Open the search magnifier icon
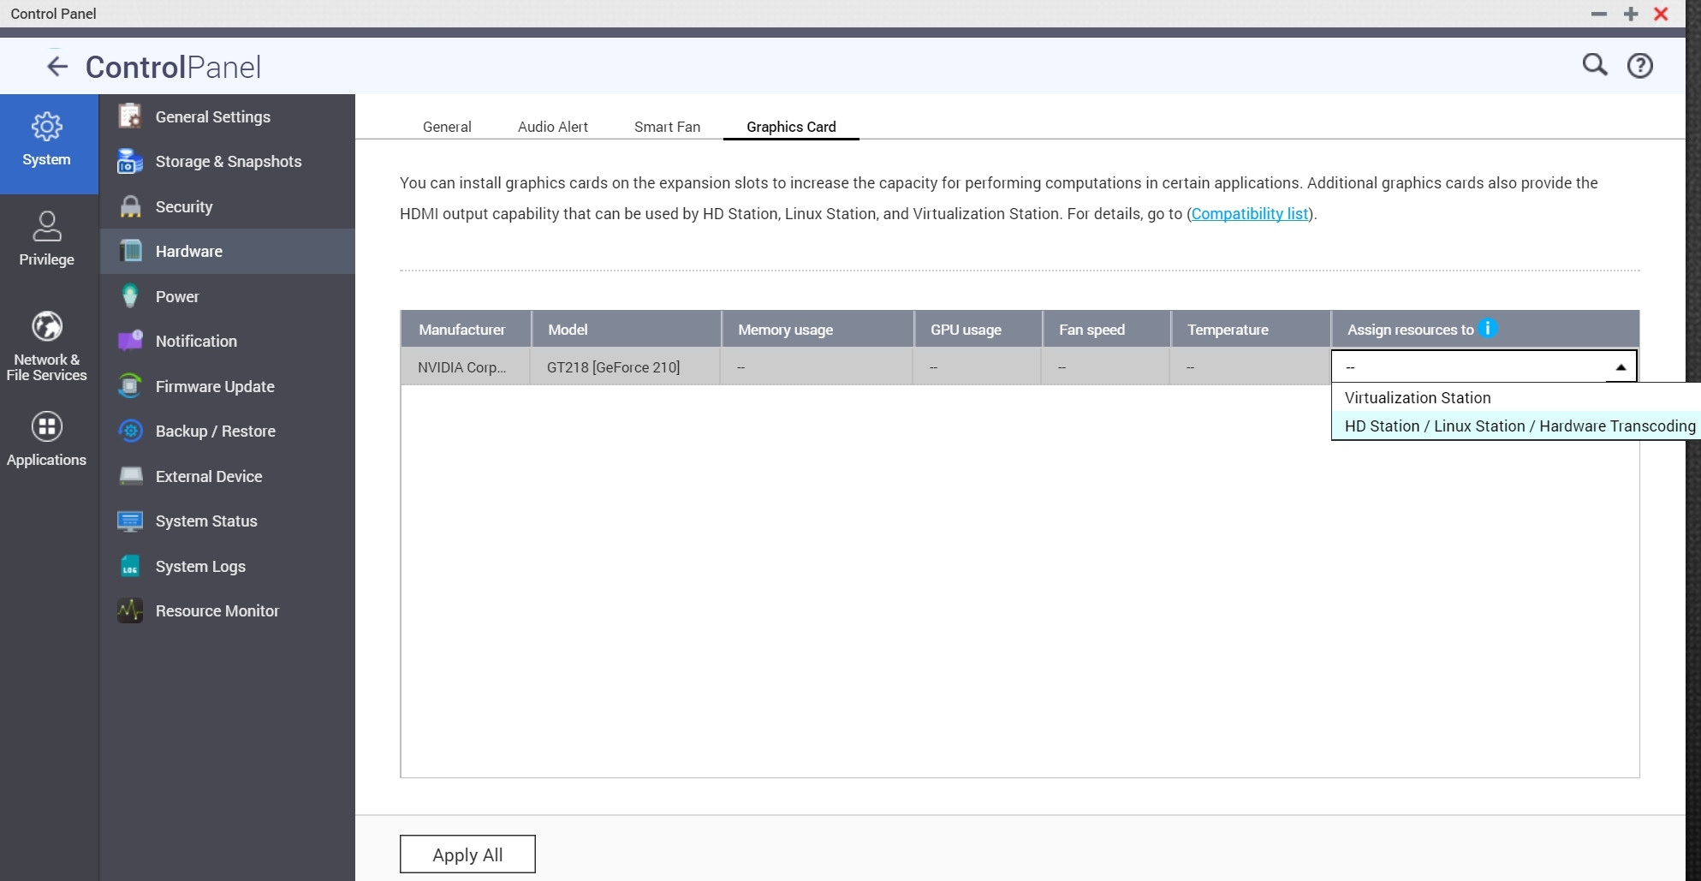Screen dimensions: 1701x881 coord(1594,65)
